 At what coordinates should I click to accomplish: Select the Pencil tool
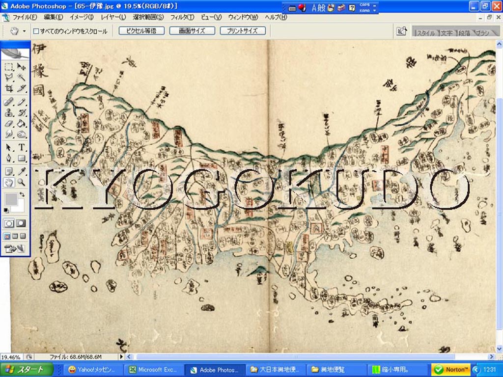[x=21, y=102]
